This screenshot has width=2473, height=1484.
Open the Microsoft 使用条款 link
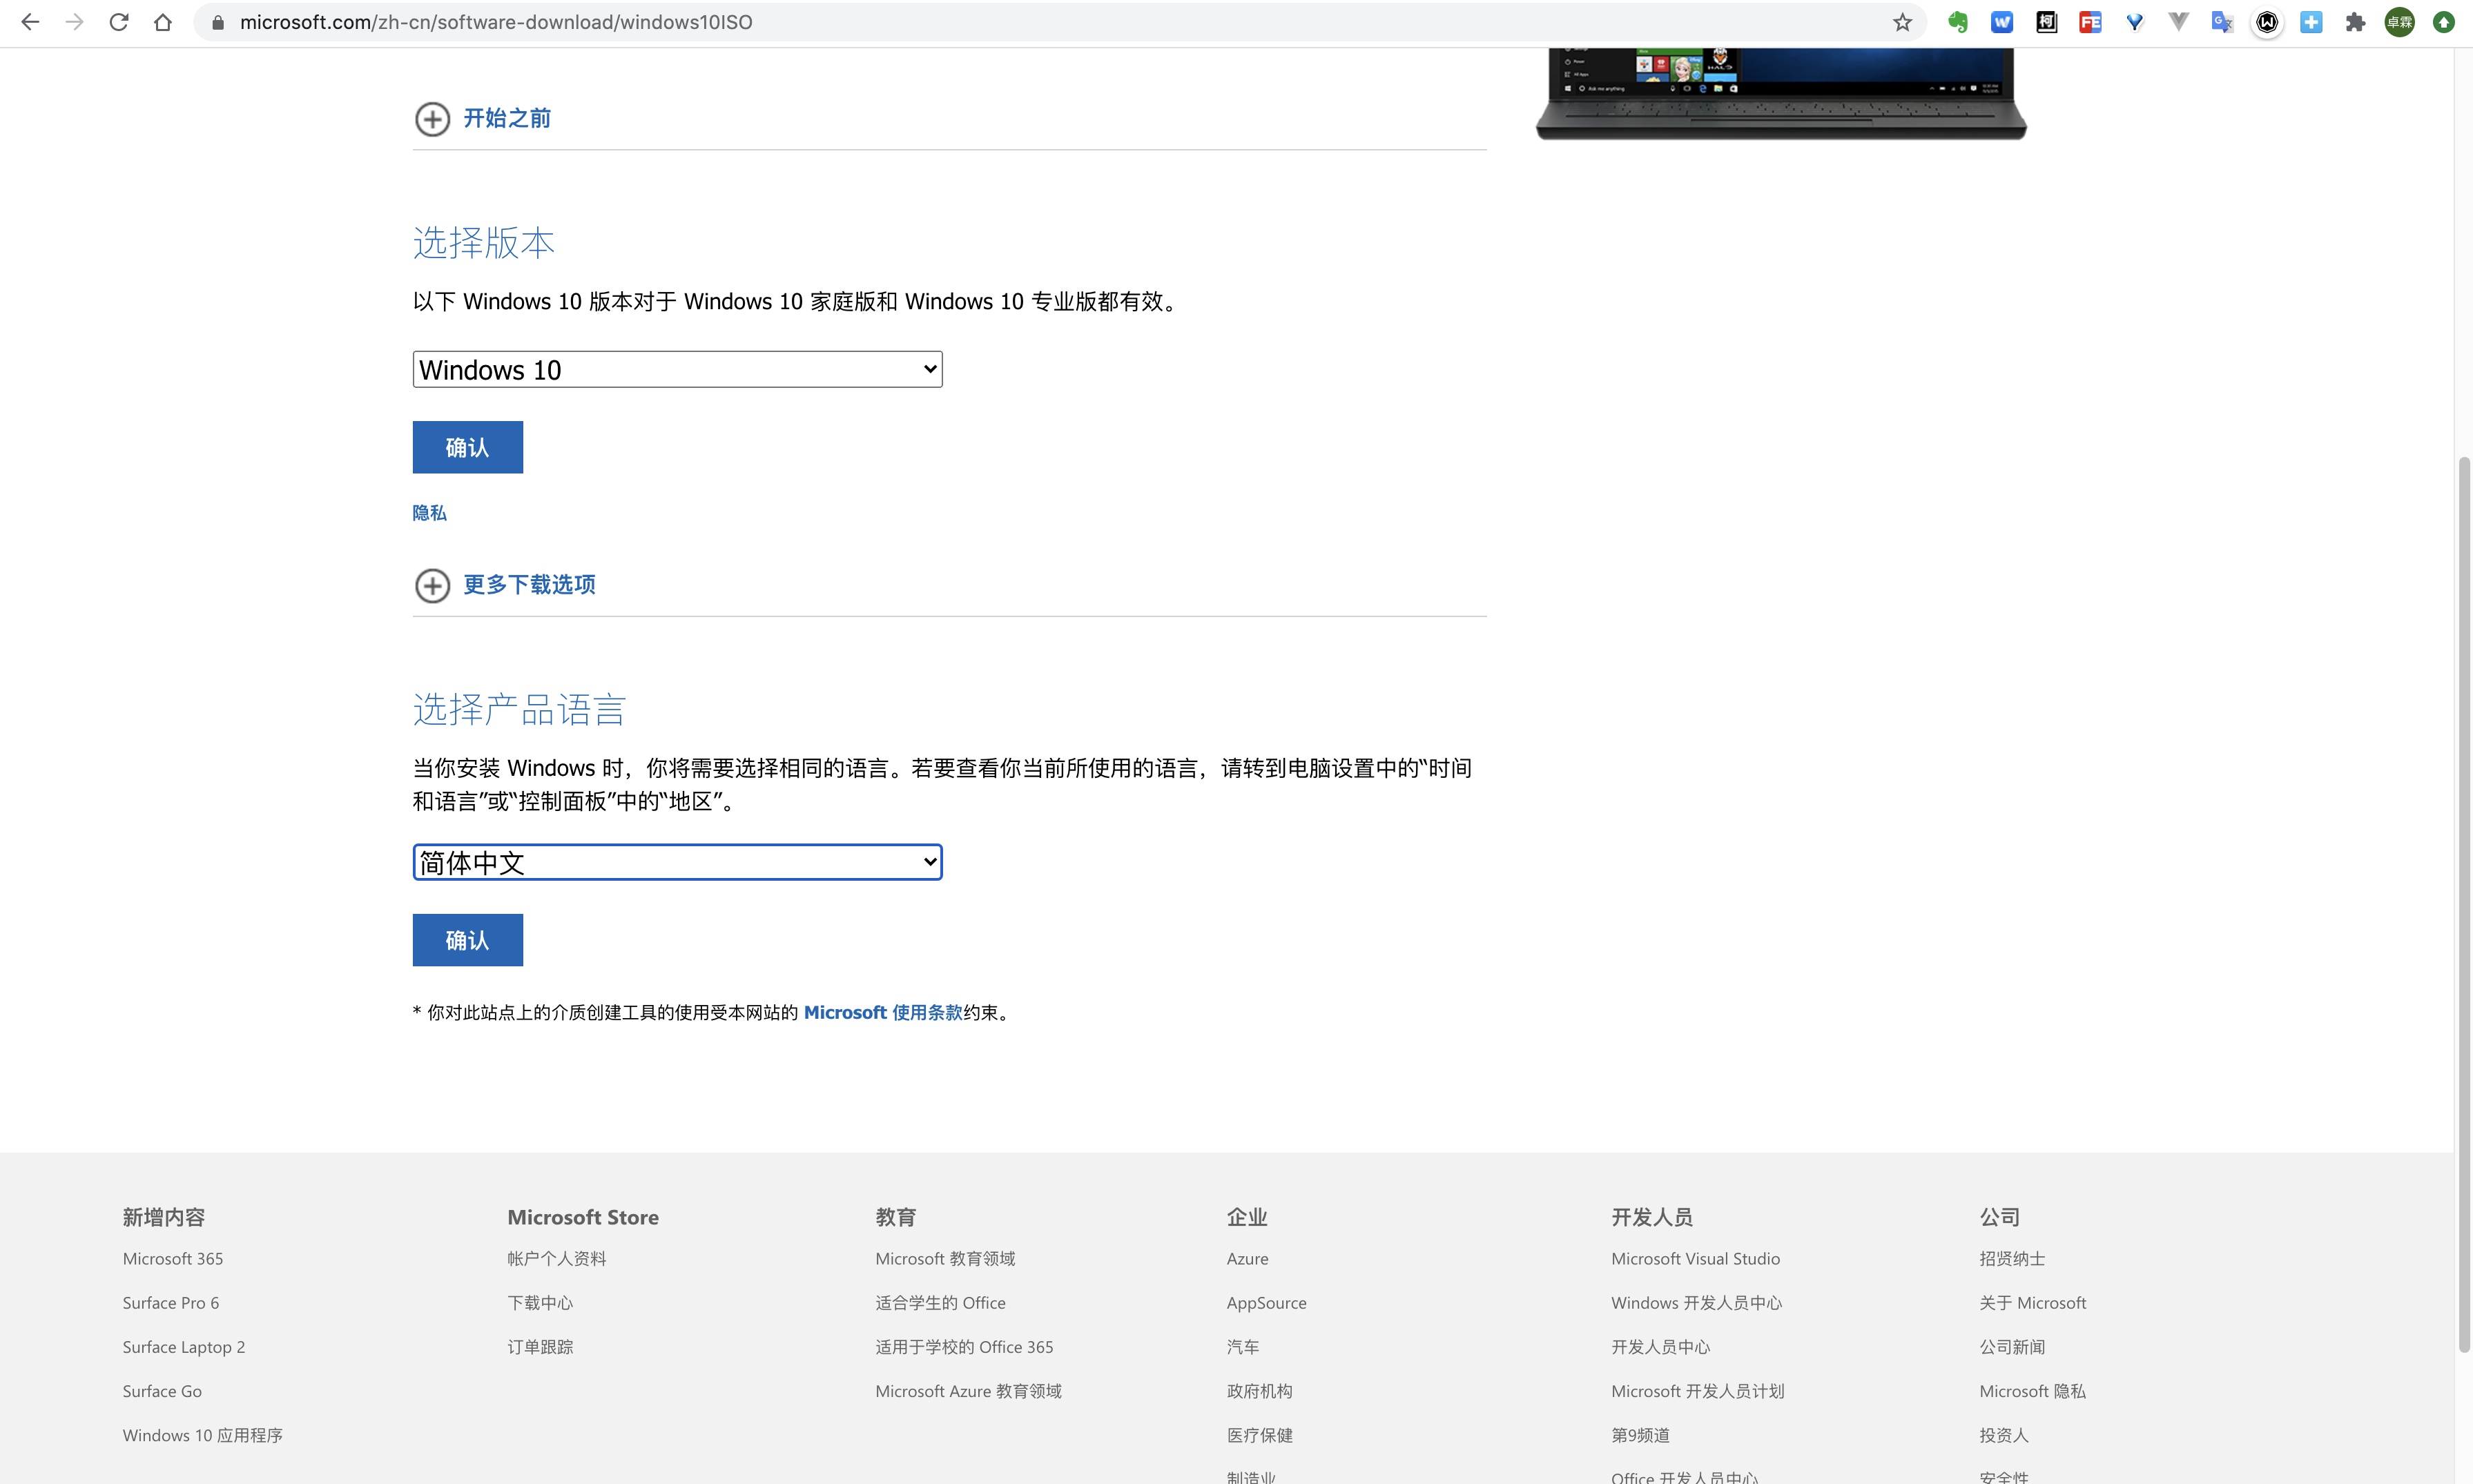882,1012
